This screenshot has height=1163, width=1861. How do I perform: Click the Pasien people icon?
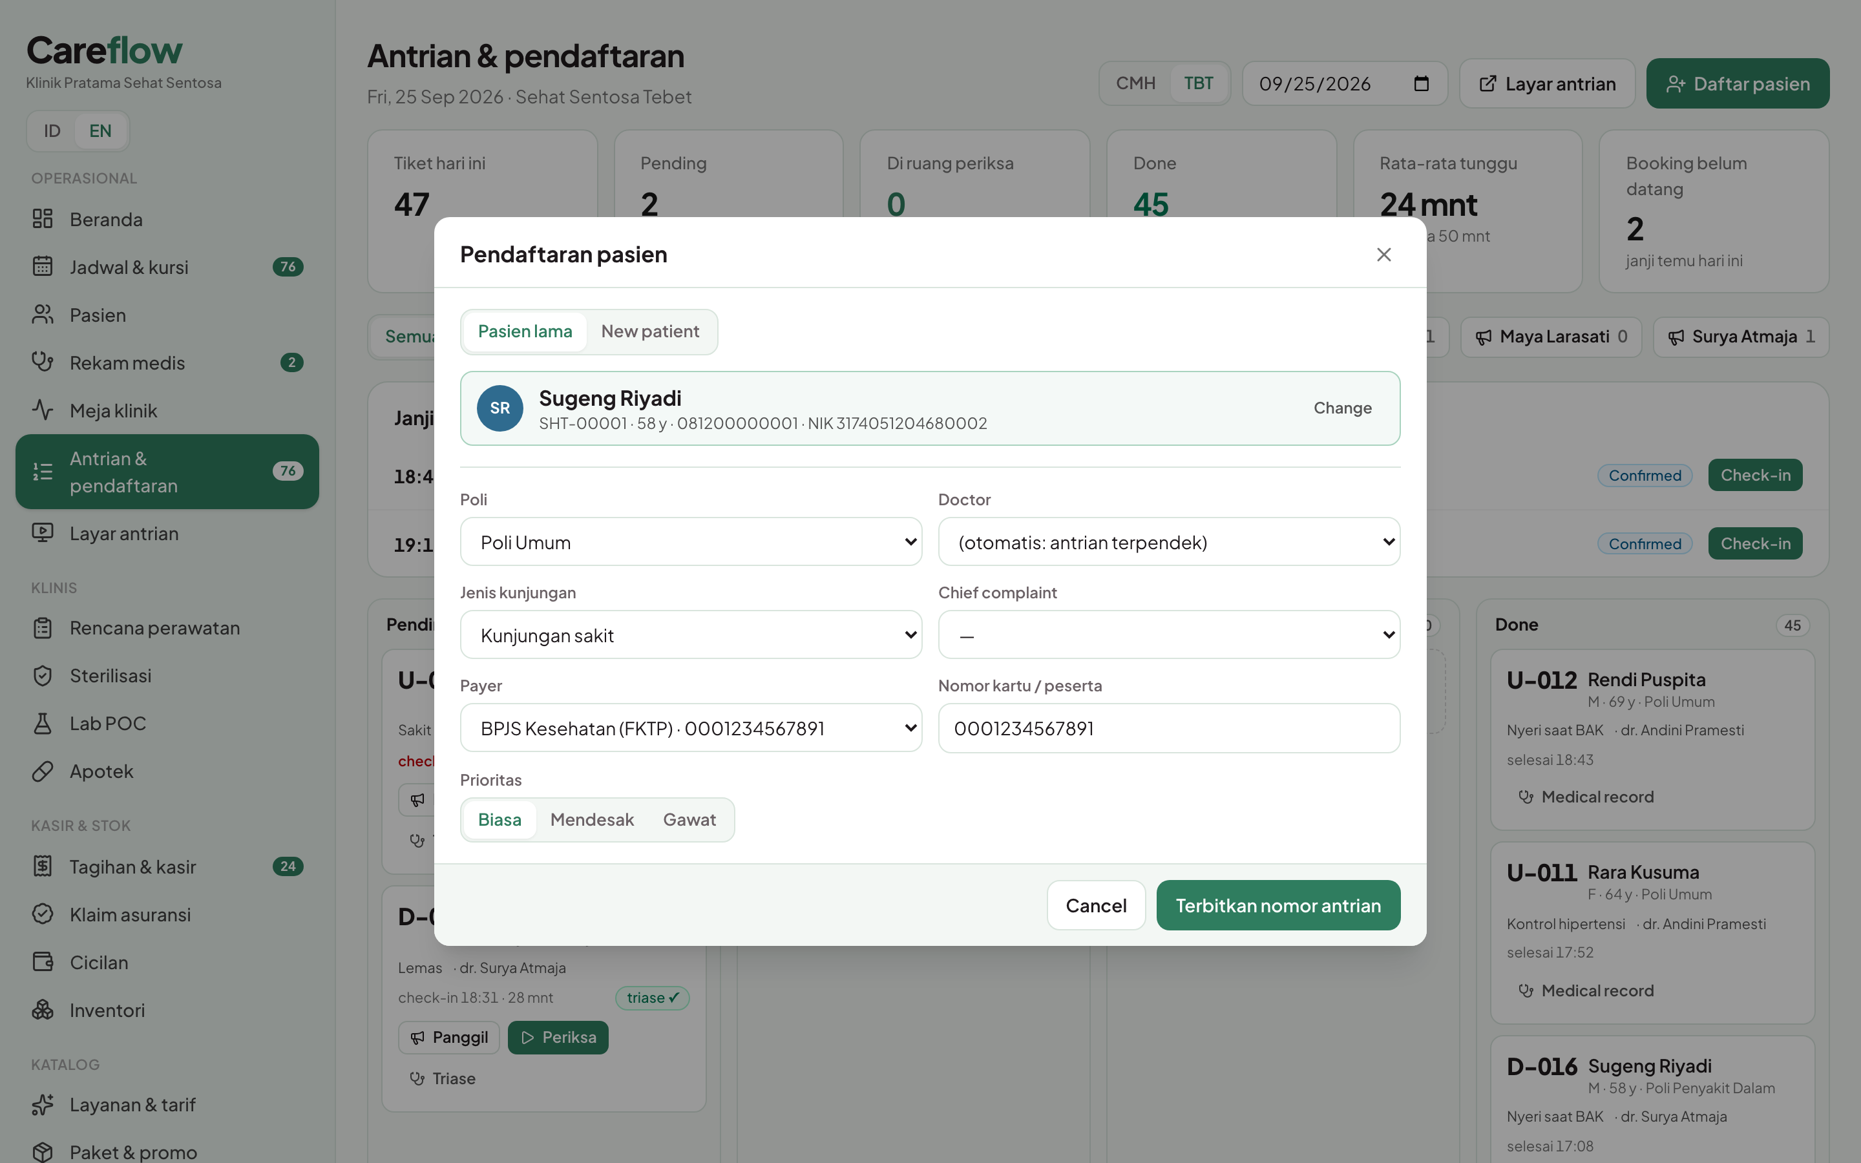pyautogui.click(x=42, y=315)
